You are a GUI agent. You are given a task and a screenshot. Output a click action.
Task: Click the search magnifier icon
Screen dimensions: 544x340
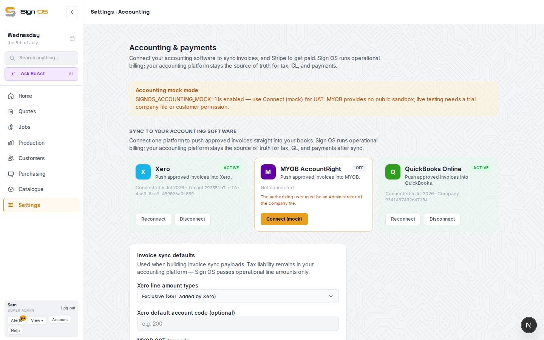pyautogui.click(x=12, y=58)
